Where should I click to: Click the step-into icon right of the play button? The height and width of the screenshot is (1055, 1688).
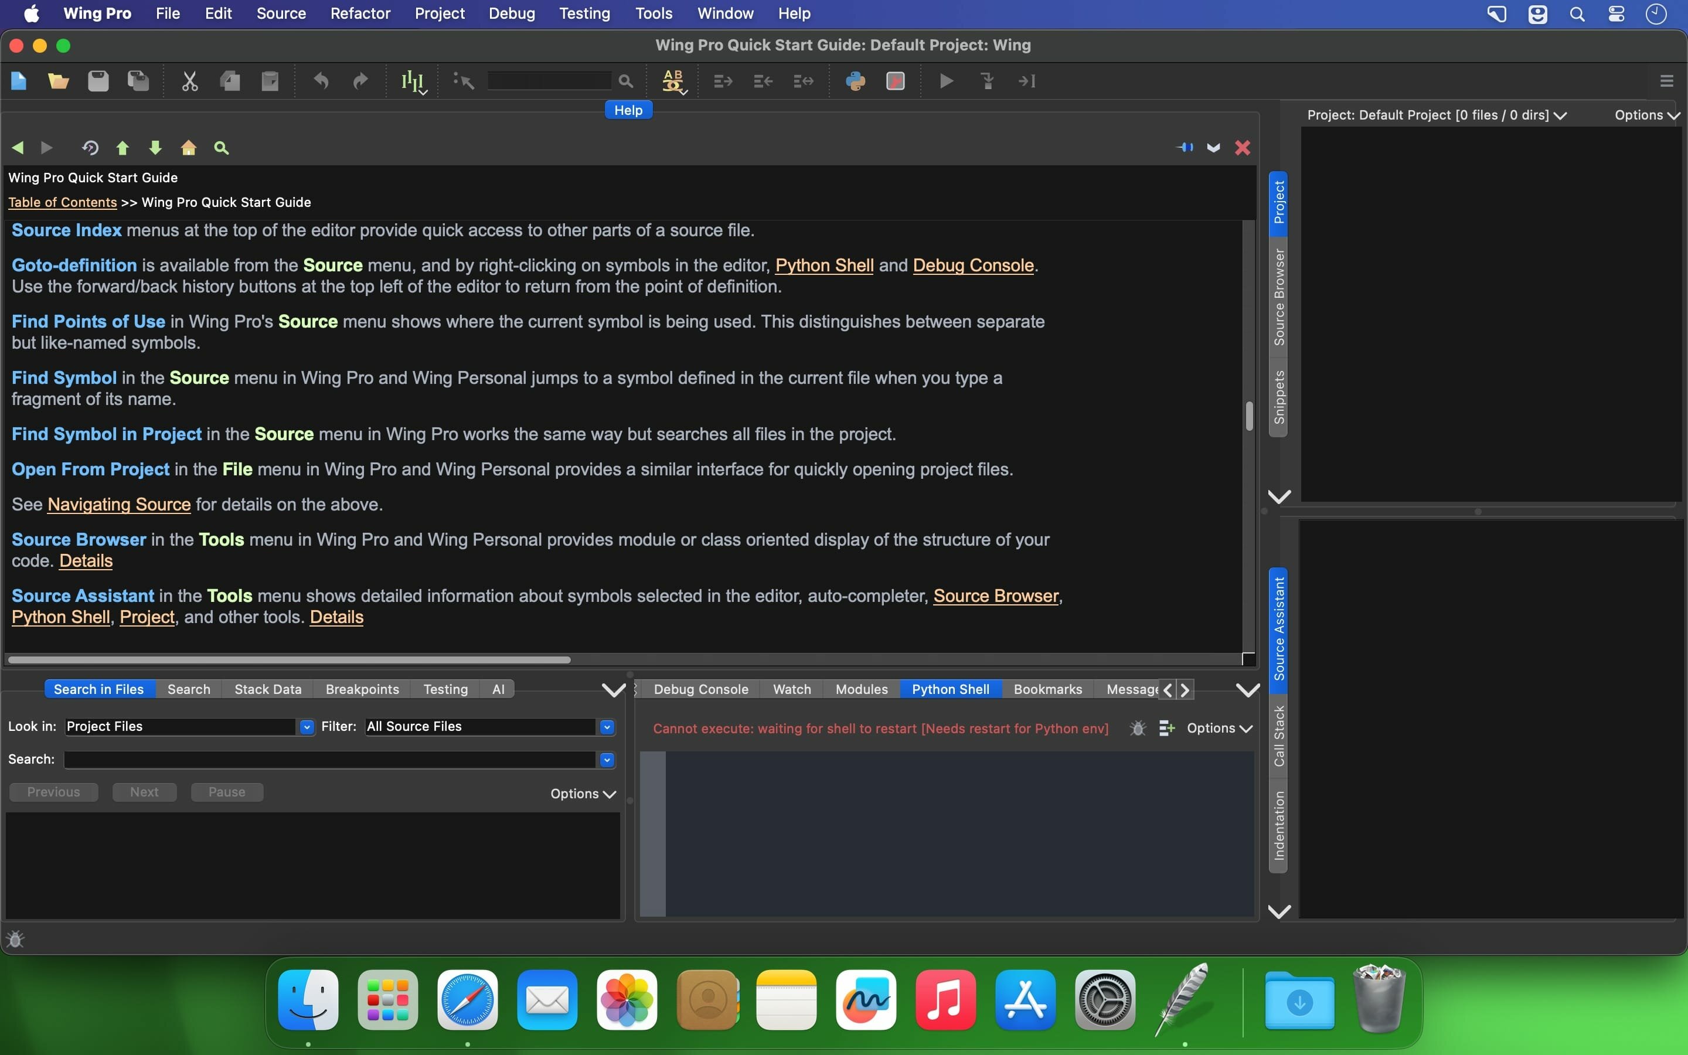point(987,81)
